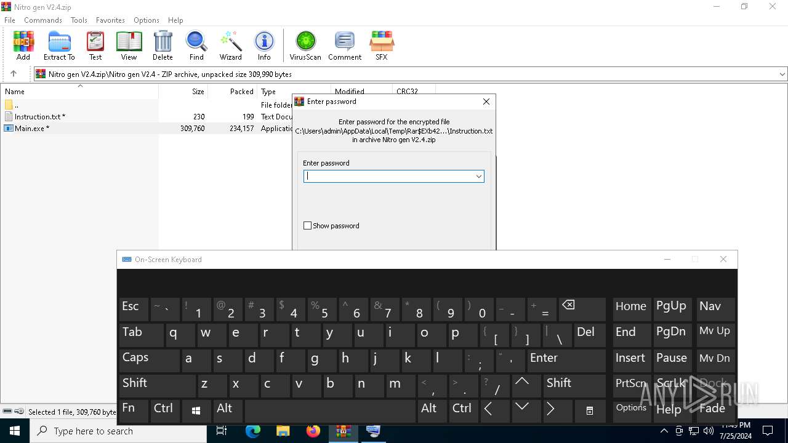Click the Windows logo key on keyboard
The width and height of the screenshot is (788, 443).
point(196,410)
